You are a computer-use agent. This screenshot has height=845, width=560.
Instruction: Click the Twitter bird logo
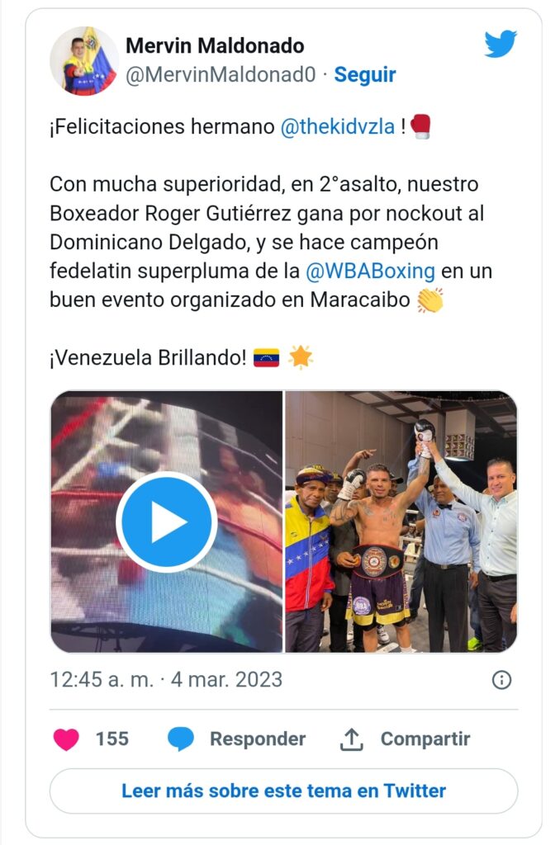pyautogui.click(x=500, y=44)
